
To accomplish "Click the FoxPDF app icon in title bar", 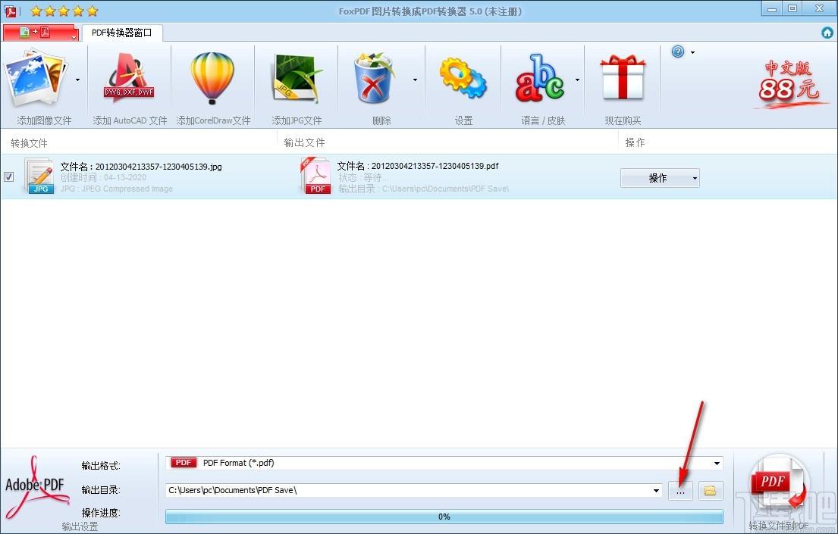I will pos(10,11).
